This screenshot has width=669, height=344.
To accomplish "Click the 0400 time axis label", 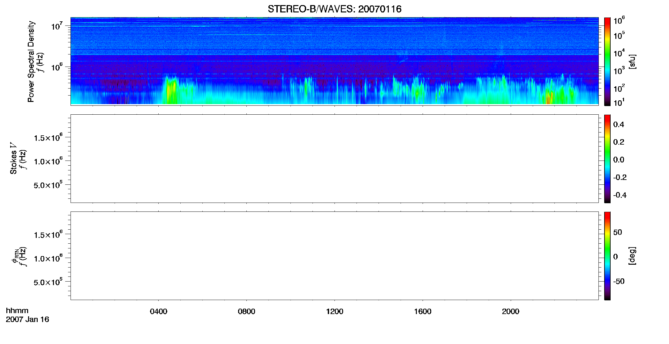I will (159, 312).
